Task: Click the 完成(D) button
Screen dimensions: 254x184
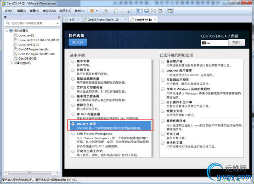Action: 78,42
